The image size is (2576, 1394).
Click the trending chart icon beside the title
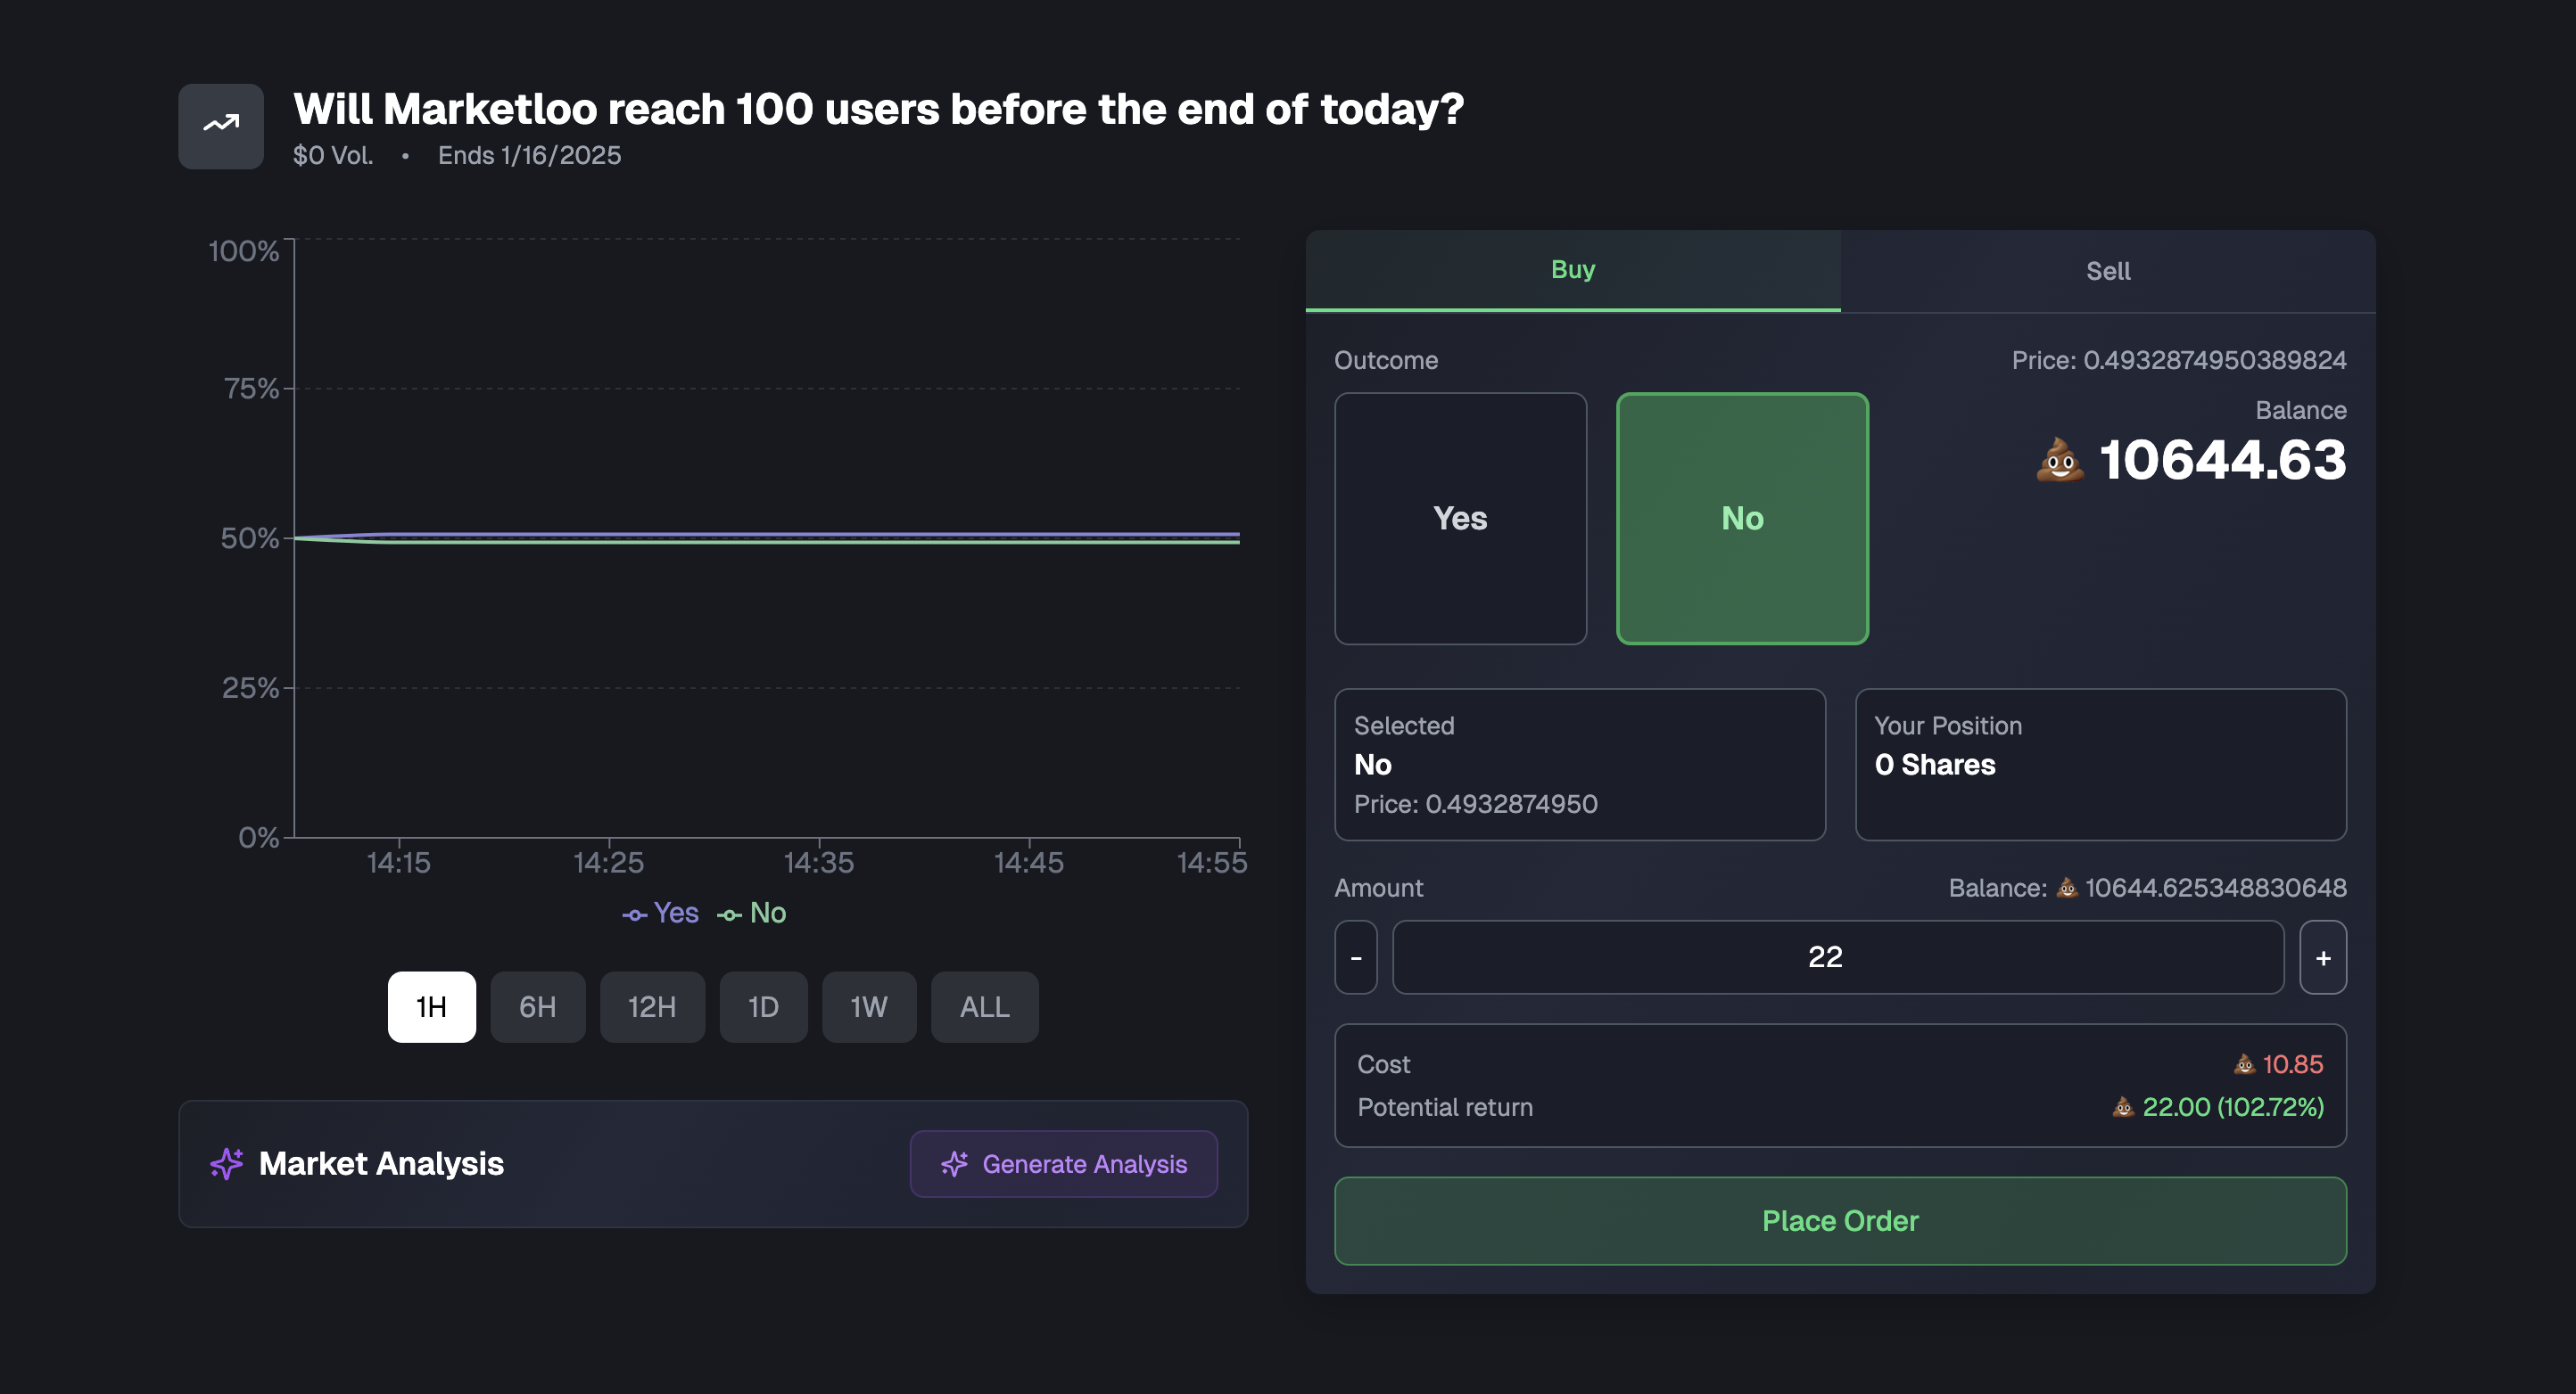click(221, 126)
